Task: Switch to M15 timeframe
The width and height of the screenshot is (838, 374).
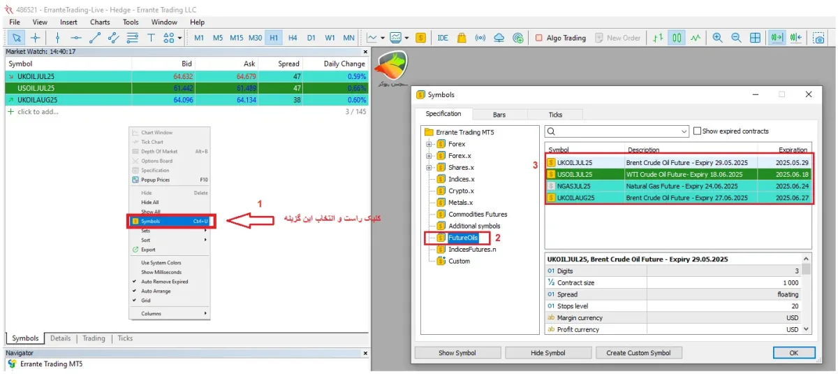Action: click(237, 38)
